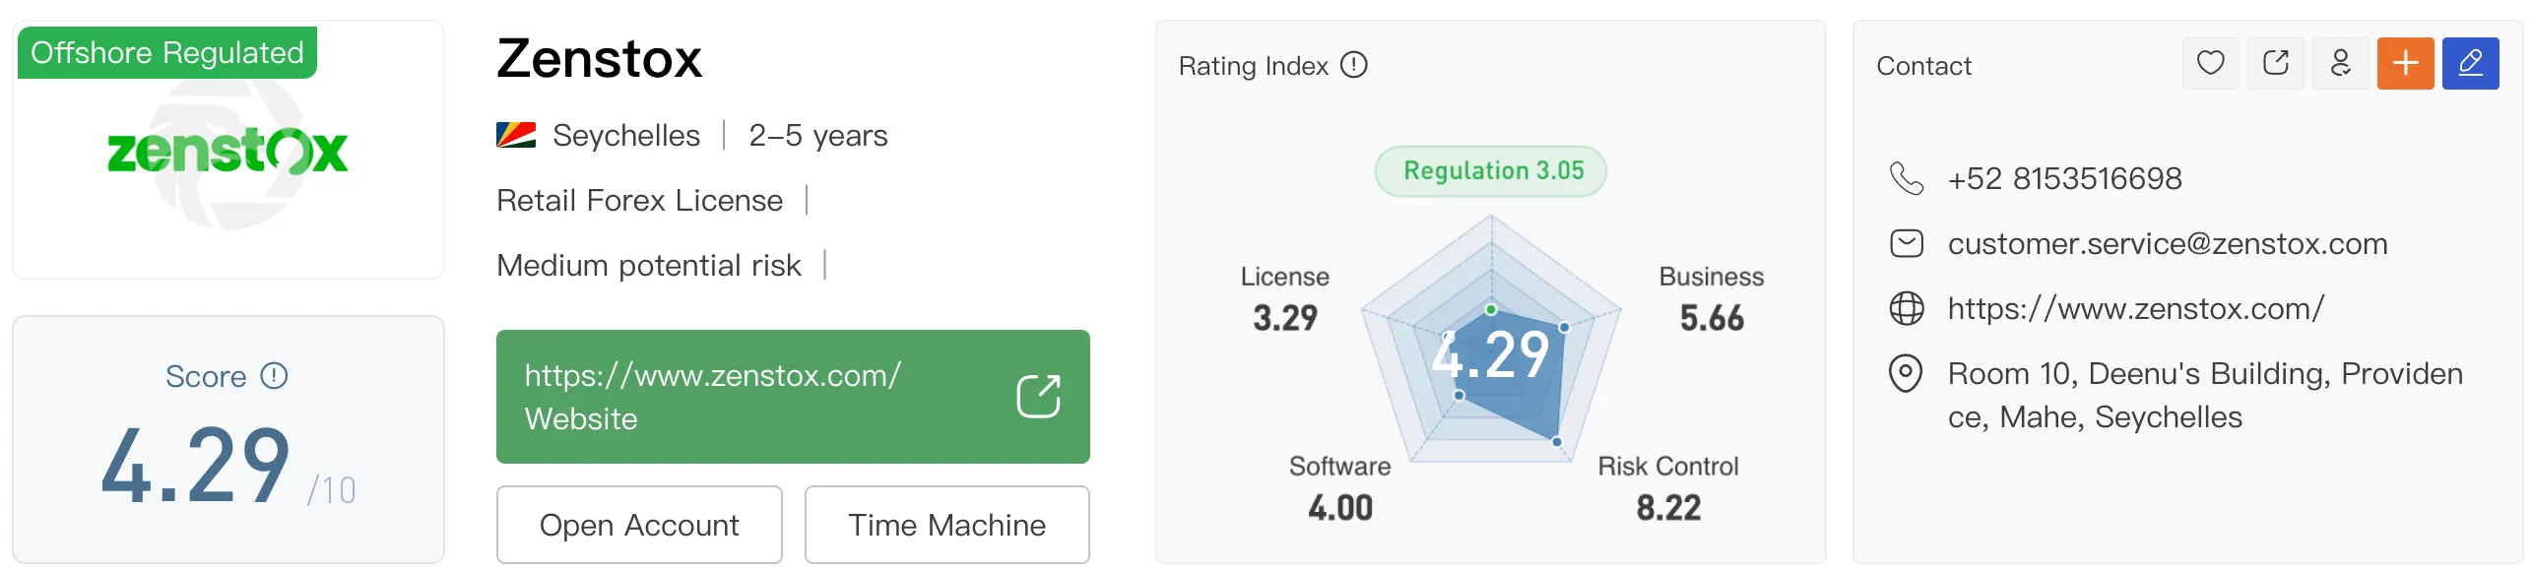Click the heart favorite icon

point(2210,64)
